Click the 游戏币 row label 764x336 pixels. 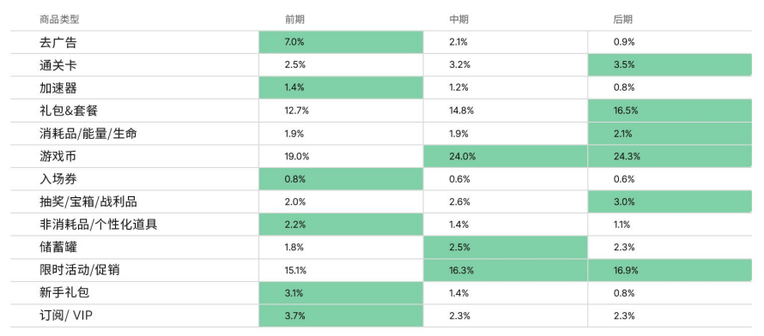tap(58, 156)
